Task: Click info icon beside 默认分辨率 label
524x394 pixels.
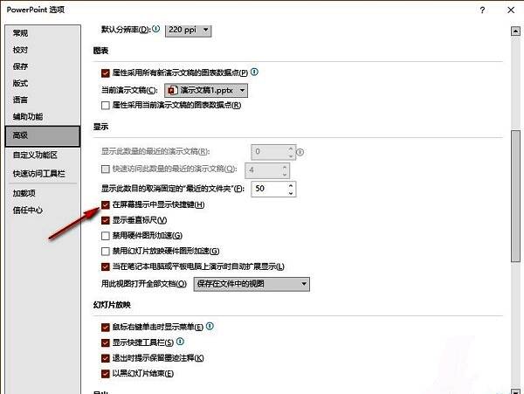Action: click(x=156, y=29)
